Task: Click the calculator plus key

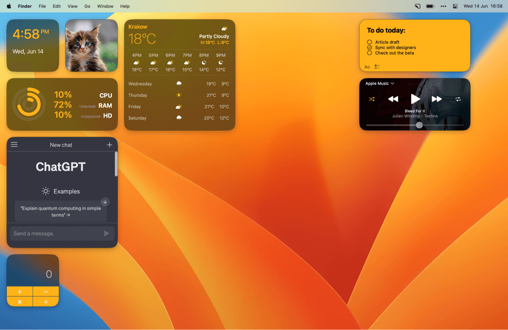Action: [x=19, y=292]
